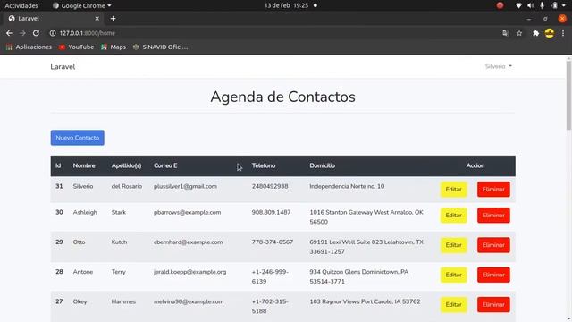Viewport: 572px width, 322px height.
Task: Open the clock calendar at 13 de feb 19:25
Action: (286, 5)
